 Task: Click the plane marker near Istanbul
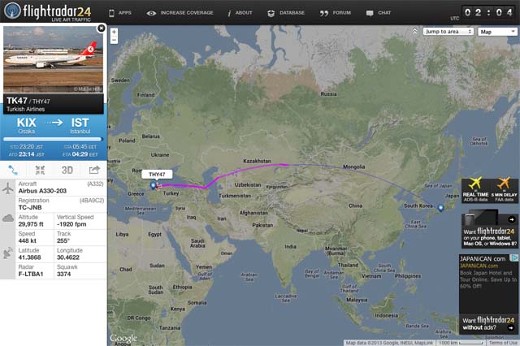pyautogui.click(x=159, y=186)
